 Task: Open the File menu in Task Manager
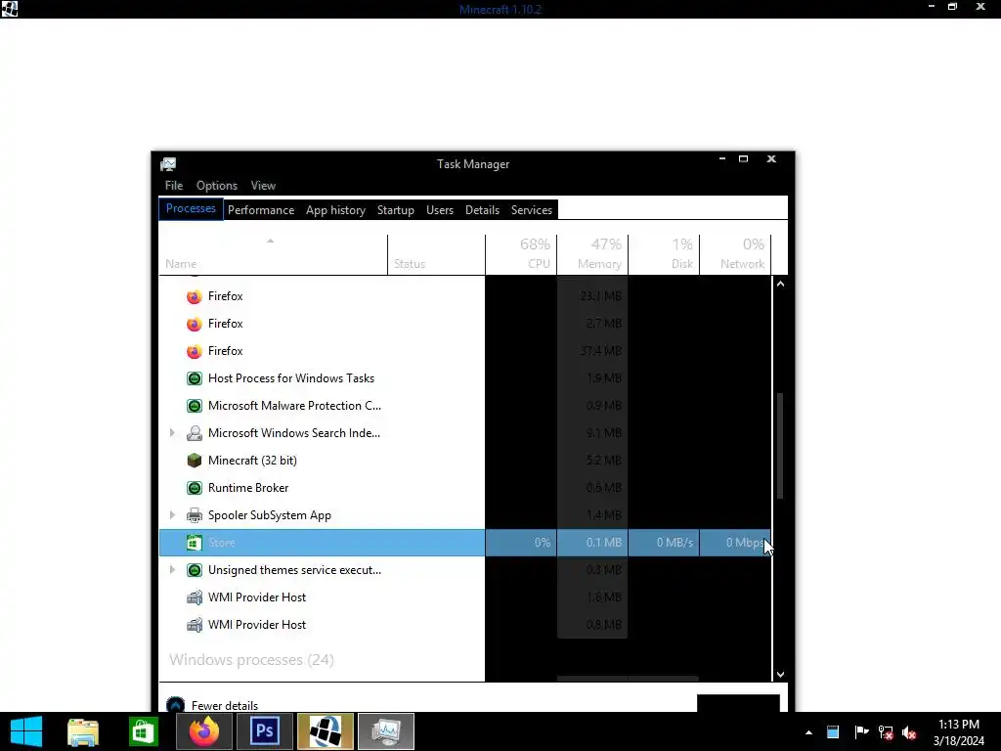click(x=174, y=185)
